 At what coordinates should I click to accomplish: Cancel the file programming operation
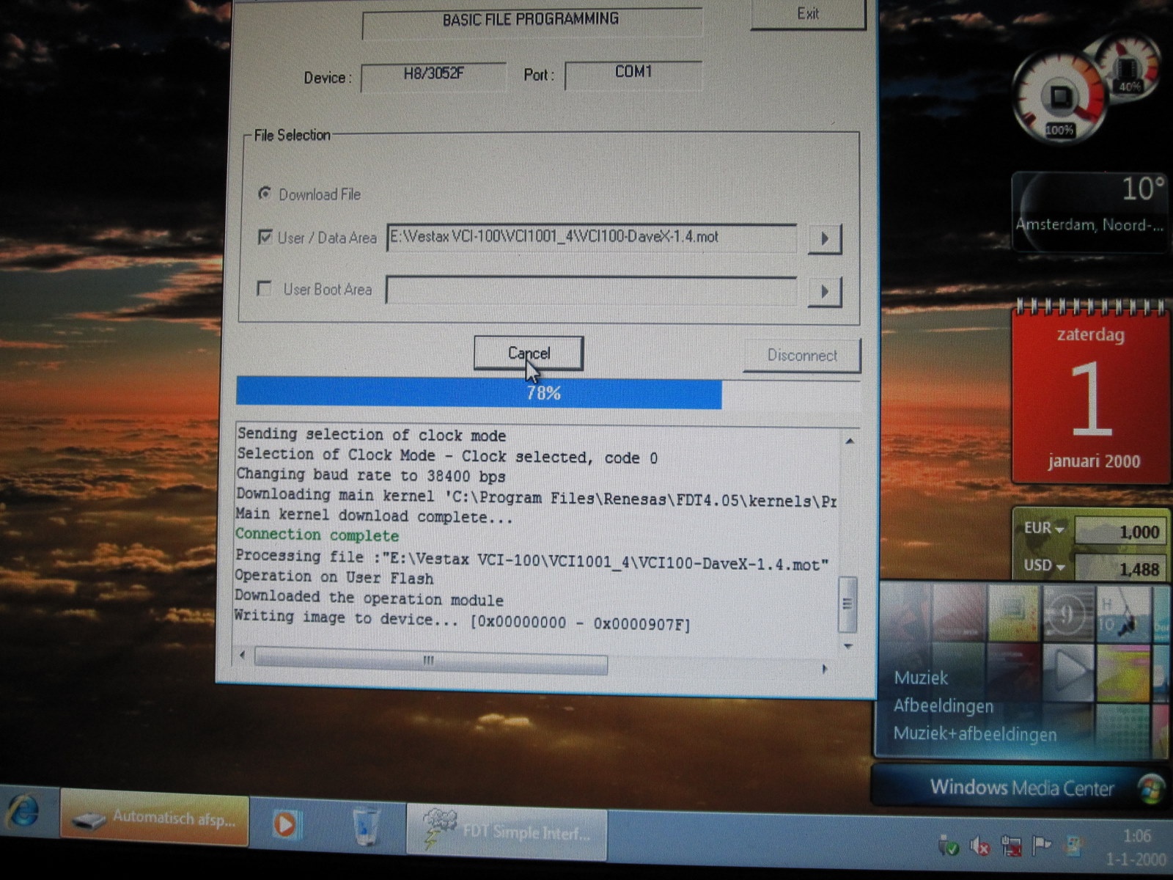(529, 353)
